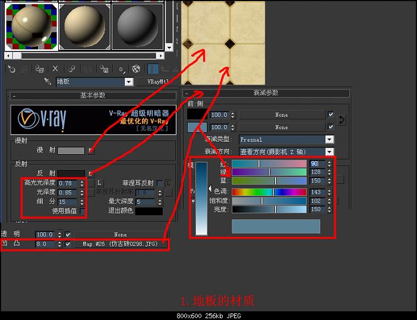Click Go Forward to Sibling icon
Image resolution: width=417 pixels, height=320 pixels.
coord(175,69)
